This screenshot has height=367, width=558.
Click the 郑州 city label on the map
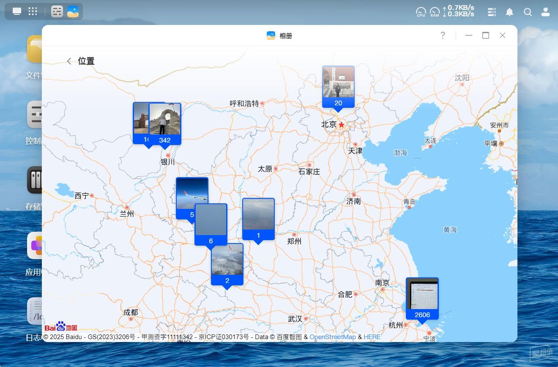[294, 241]
